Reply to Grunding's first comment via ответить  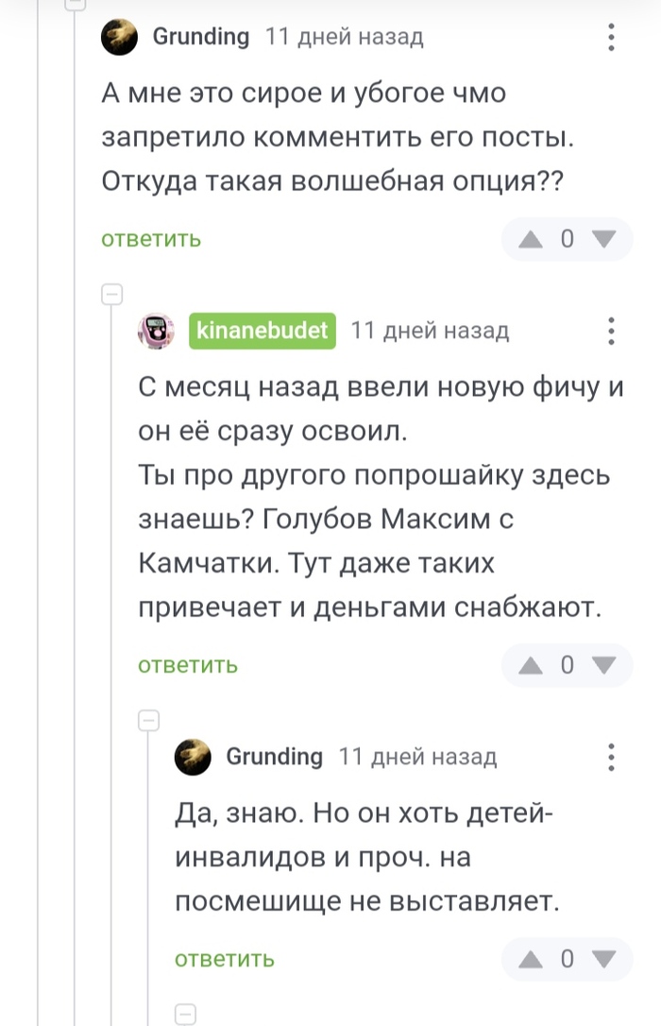151,239
